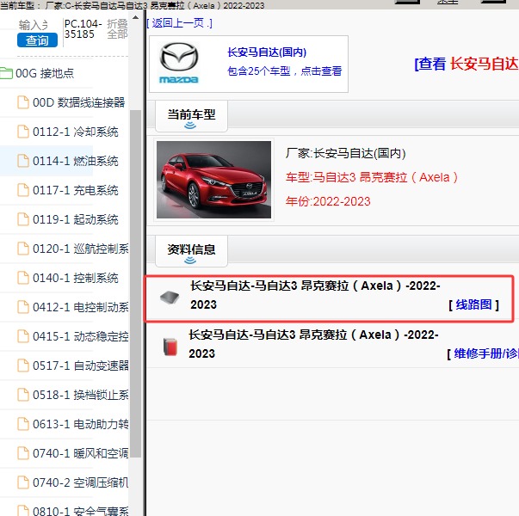The width and height of the screenshot is (519, 516).
Task: Click the 年份:2022-2023 text
Action: [x=328, y=201]
